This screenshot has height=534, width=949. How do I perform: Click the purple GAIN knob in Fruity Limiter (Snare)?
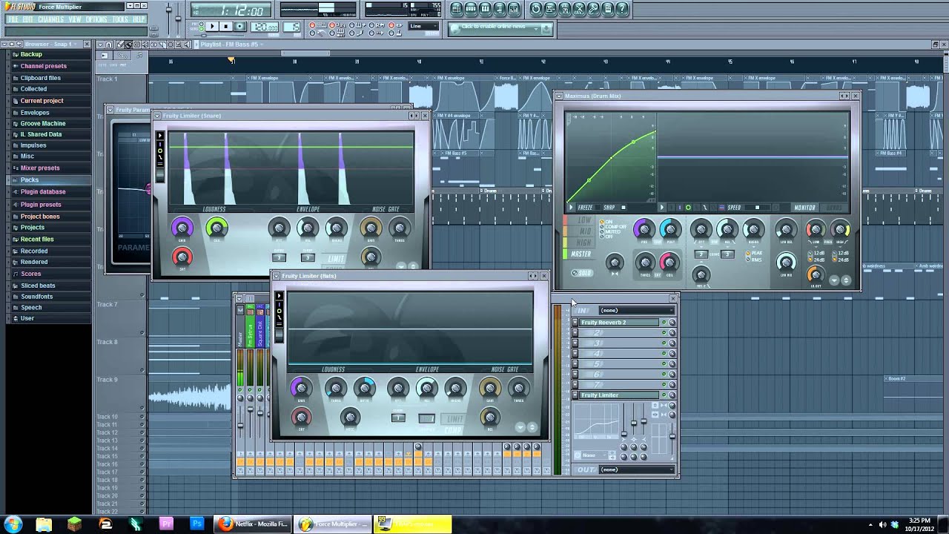click(182, 228)
